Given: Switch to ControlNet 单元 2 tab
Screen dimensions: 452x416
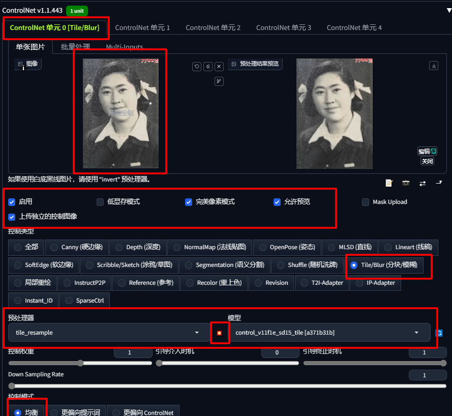Looking at the screenshot, I should click(x=213, y=27).
